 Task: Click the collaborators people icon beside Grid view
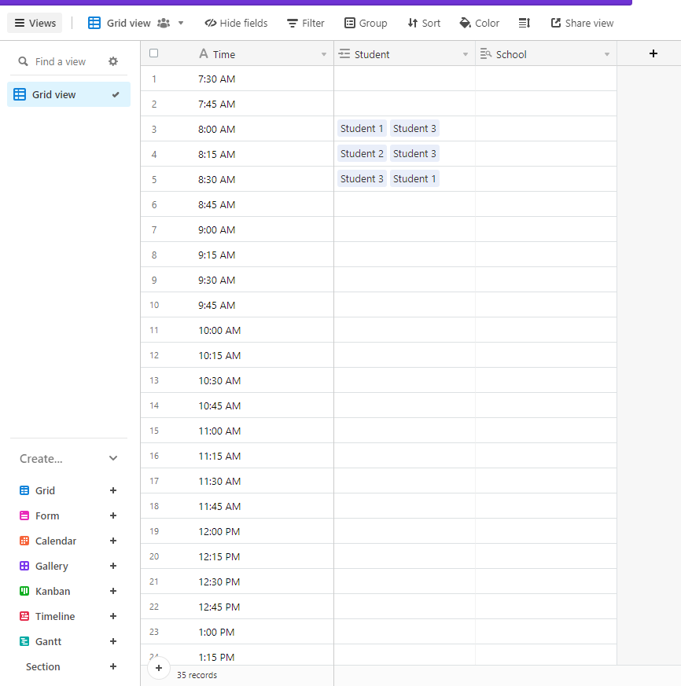click(164, 24)
